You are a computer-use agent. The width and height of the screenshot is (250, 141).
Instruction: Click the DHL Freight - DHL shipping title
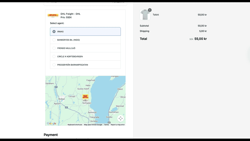click(70, 14)
